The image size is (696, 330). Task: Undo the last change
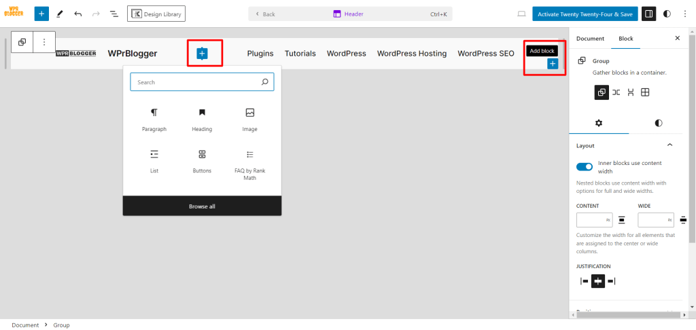point(78,14)
